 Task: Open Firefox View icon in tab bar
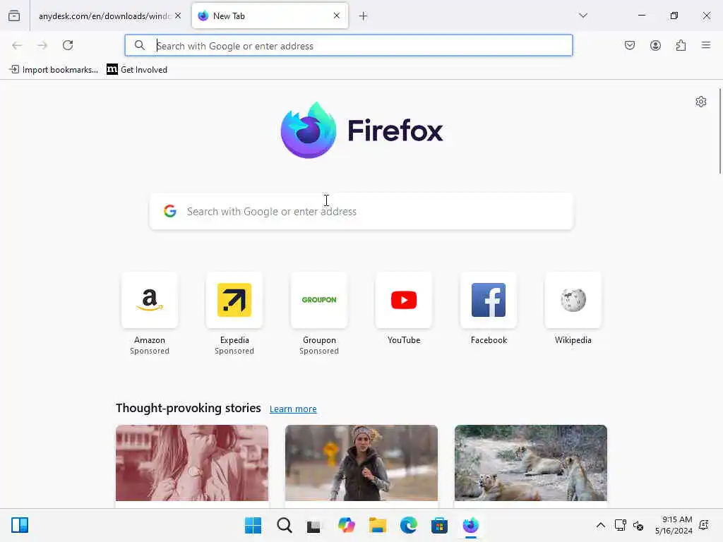(14, 16)
